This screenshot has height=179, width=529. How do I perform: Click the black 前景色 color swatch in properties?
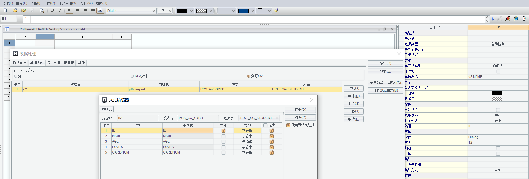click(497, 93)
